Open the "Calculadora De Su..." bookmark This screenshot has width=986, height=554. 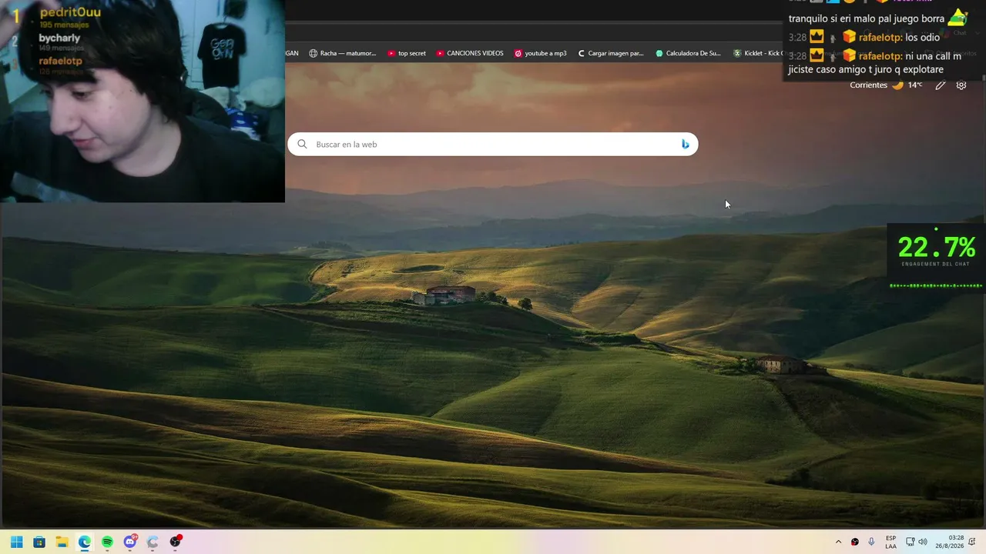click(688, 53)
